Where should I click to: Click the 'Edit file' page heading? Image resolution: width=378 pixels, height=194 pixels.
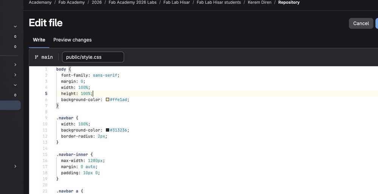click(46, 23)
